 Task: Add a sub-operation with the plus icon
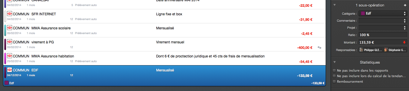pos(405,5)
